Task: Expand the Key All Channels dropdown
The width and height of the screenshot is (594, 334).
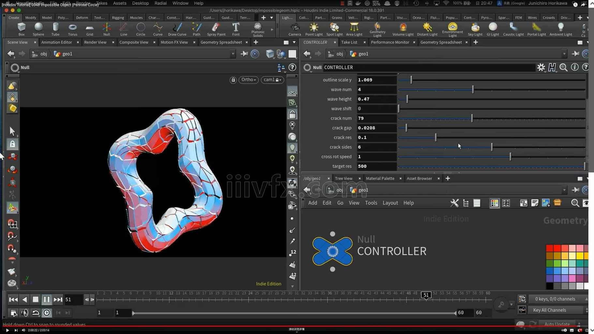Action: (586, 310)
